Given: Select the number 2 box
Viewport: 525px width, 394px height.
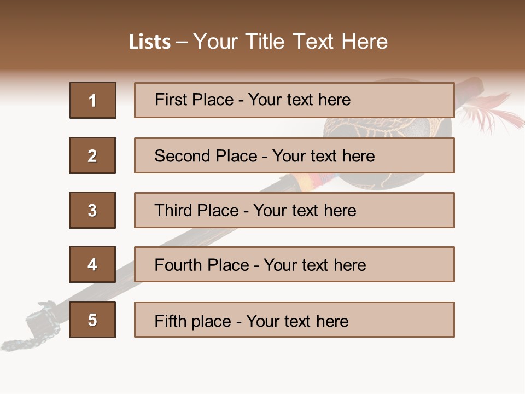Looking at the screenshot, I should pyautogui.click(x=92, y=155).
